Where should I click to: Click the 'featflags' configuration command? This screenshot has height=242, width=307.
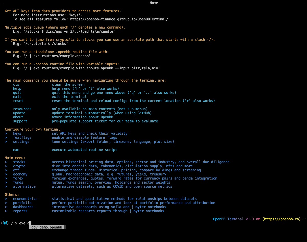[22, 137]
